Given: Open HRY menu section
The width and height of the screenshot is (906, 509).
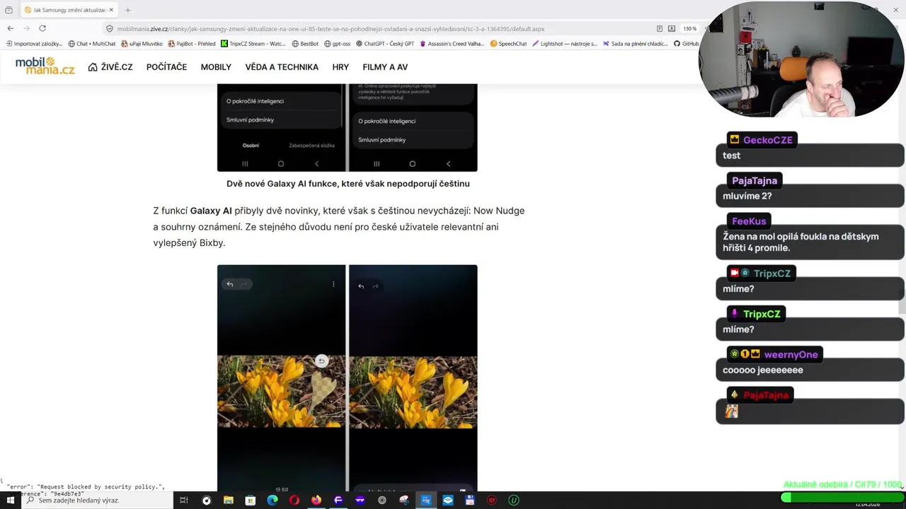Looking at the screenshot, I should point(340,67).
